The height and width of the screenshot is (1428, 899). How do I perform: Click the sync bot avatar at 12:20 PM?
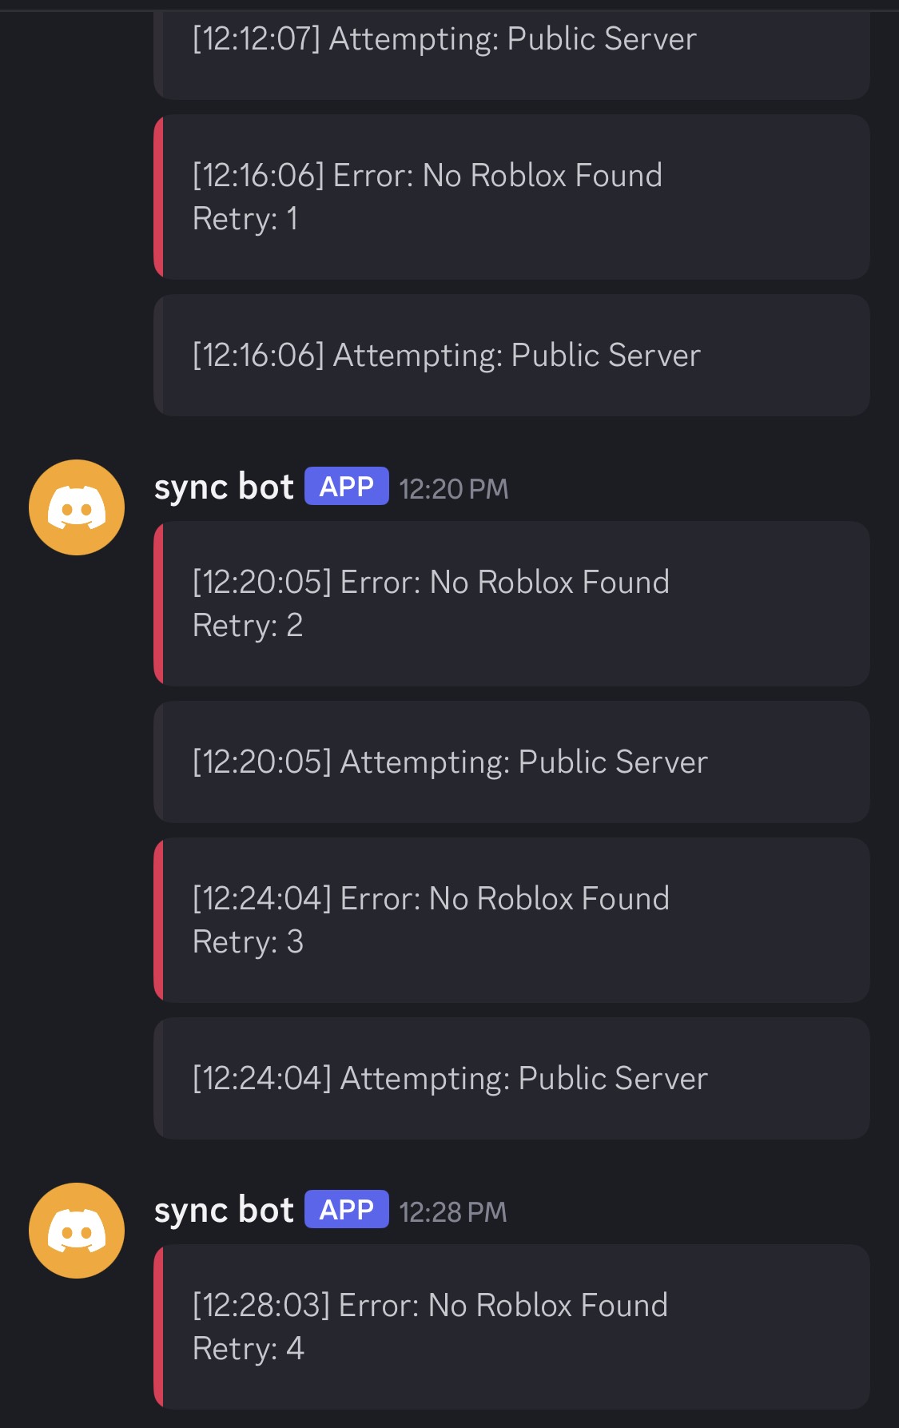77,507
